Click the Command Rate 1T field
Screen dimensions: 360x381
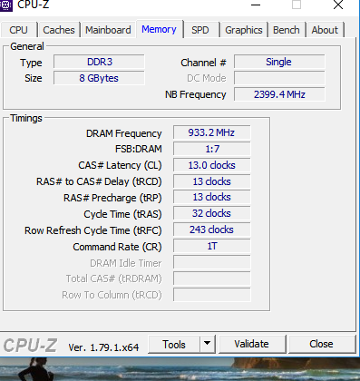click(211, 246)
